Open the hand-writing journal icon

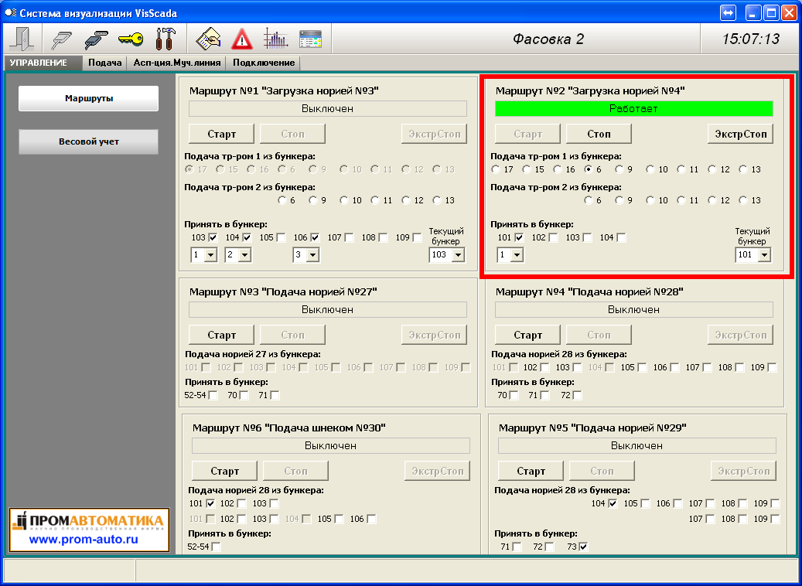tap(208, 38)
